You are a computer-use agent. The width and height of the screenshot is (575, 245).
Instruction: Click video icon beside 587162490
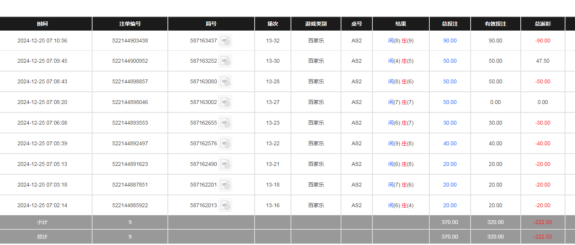pyautogui.click(x=225, y=164)
